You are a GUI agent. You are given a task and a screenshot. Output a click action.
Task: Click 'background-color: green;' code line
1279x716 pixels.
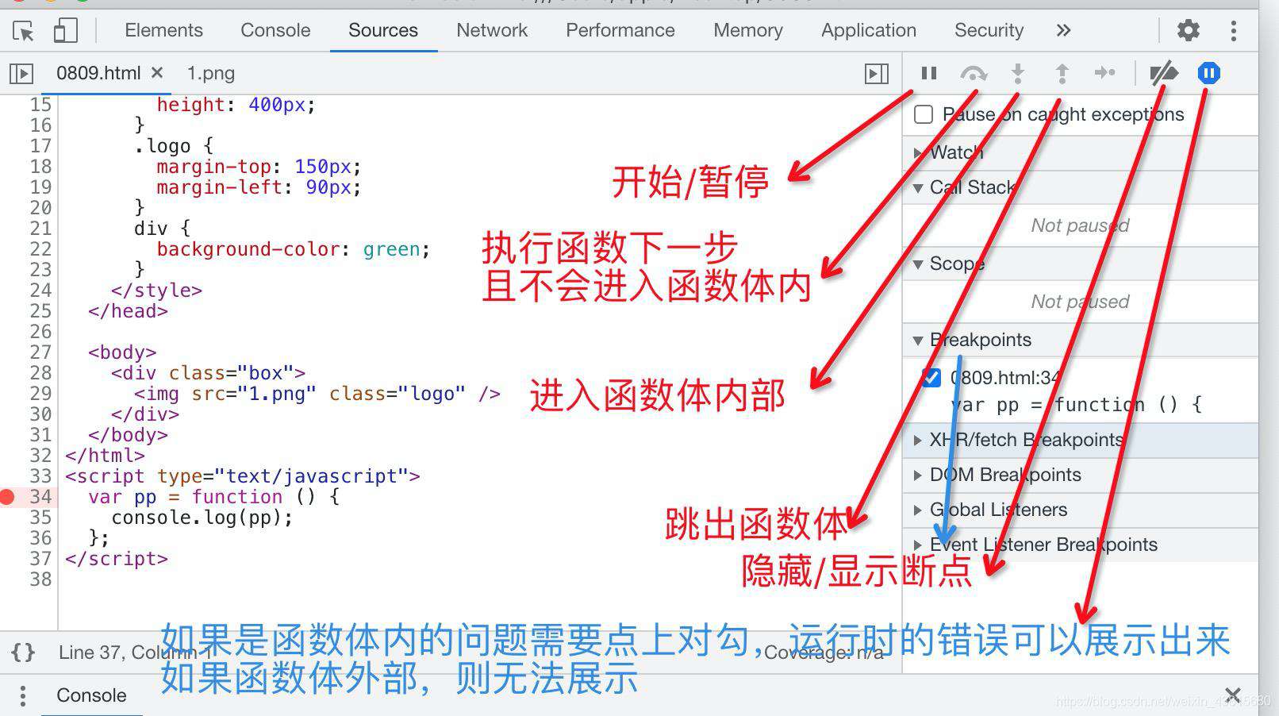click(293, 249)
